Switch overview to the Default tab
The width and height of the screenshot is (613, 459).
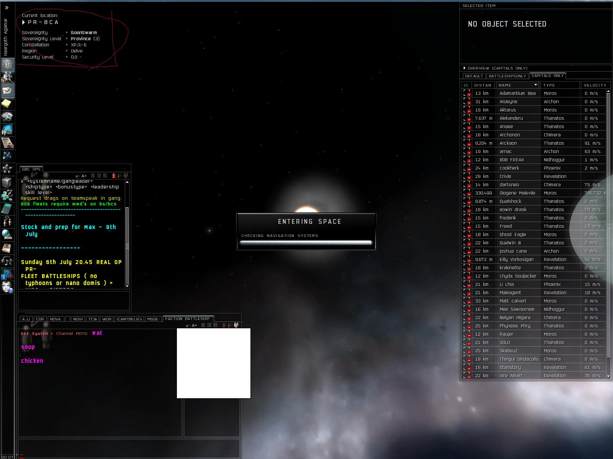474,76
